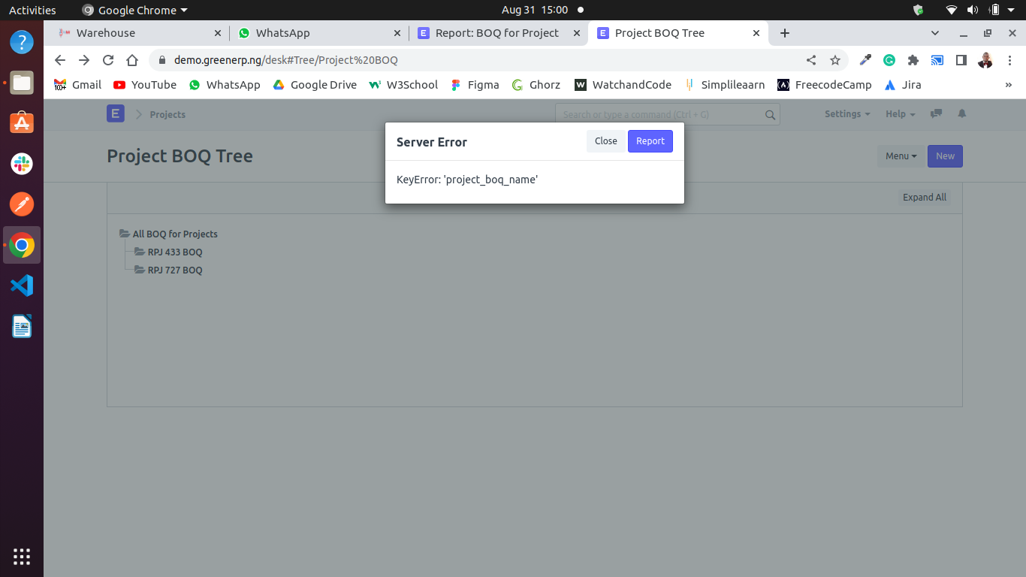Open the Settings dropdown

click(847, 114)
